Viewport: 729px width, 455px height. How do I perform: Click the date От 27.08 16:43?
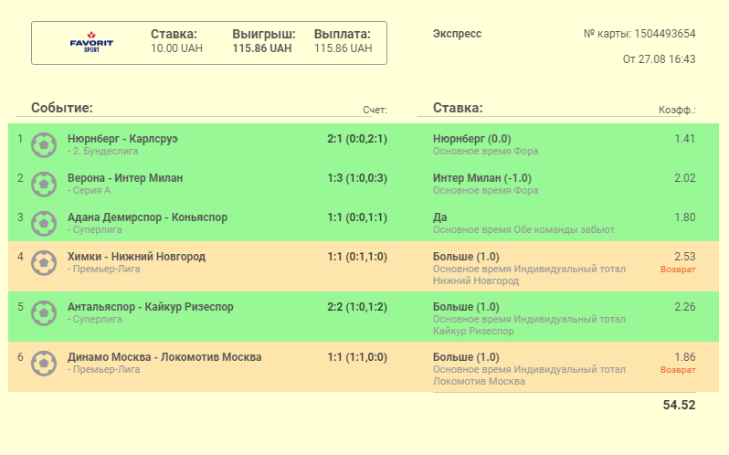coord(660,59)
